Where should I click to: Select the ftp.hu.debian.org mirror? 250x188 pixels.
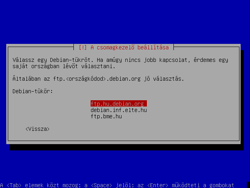(119, 103)
